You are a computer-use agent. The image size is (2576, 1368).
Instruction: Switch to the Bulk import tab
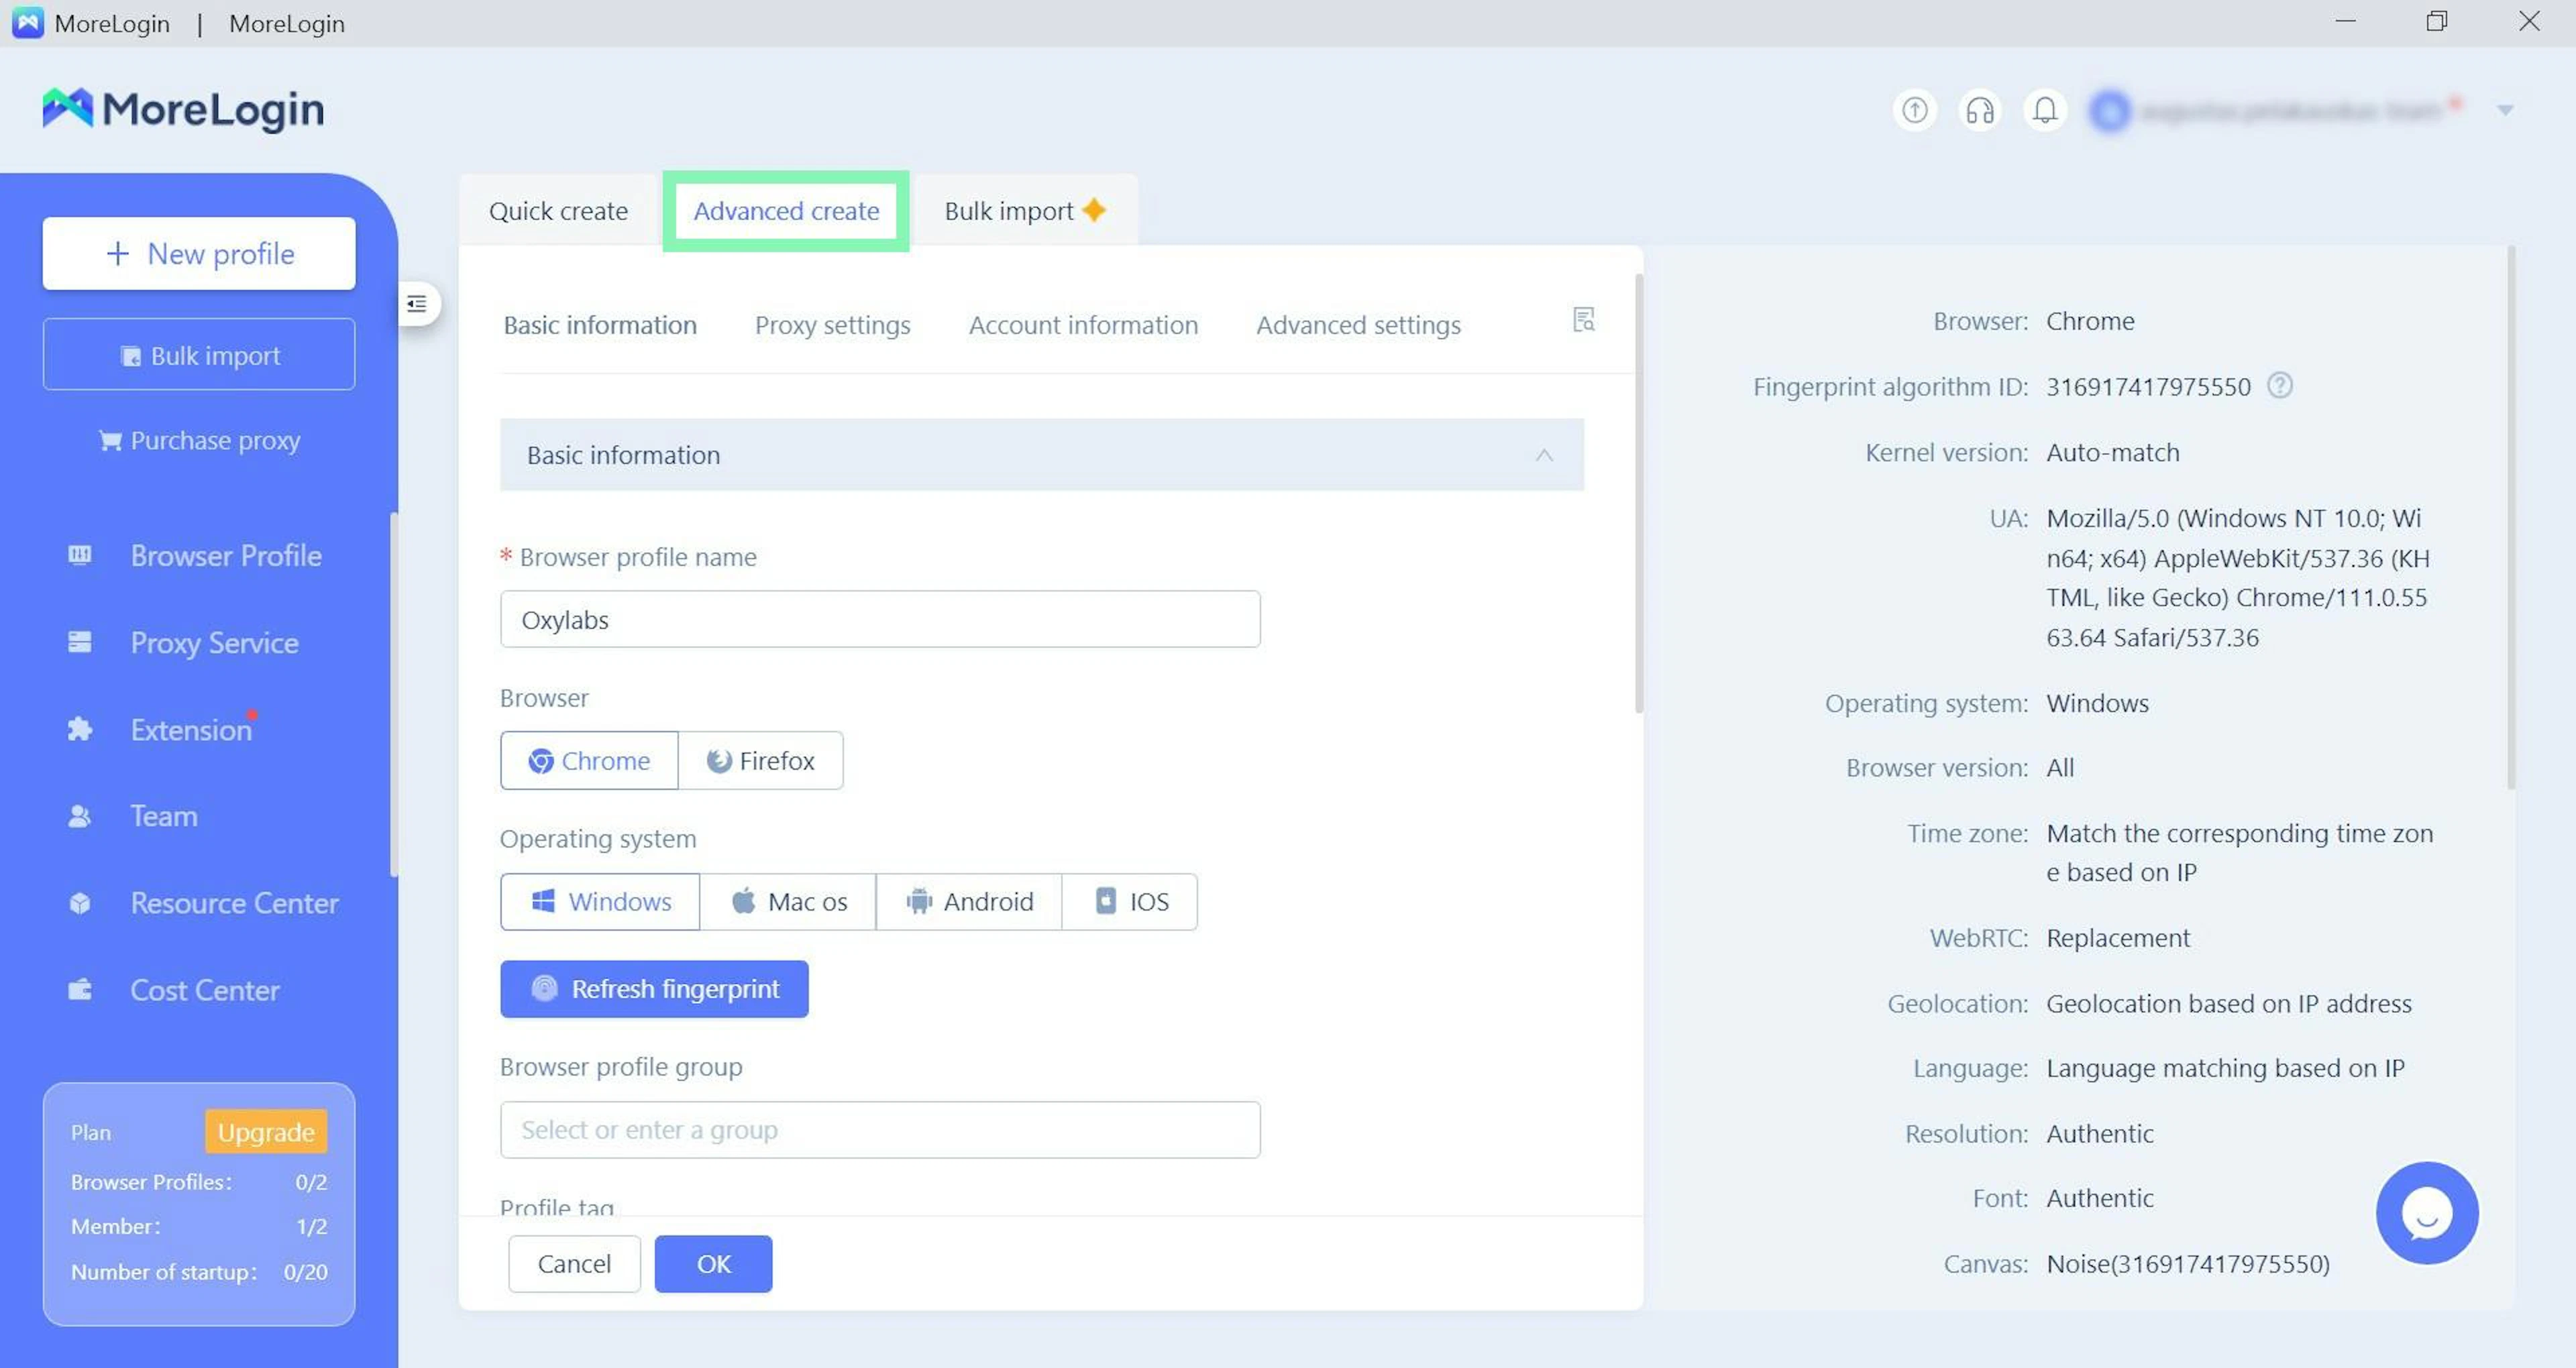pyautogui.click(x=1025, y=211)
